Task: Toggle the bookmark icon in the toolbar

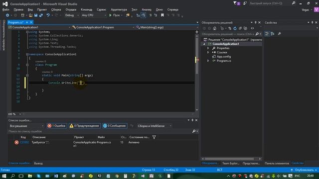Action: point(162,15)
